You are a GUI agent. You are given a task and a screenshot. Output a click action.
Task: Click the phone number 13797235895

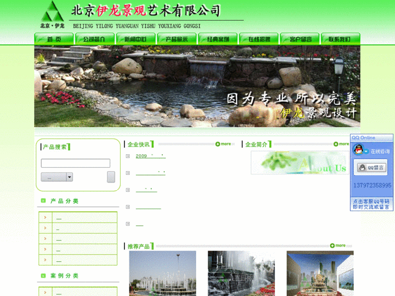tap(372, 185)
